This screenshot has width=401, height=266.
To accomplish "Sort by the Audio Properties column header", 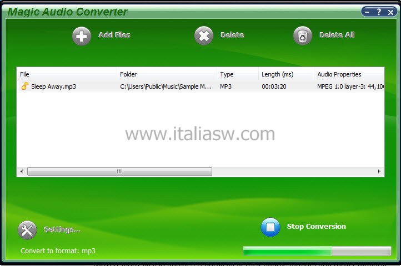I will (x=349, y=74).
